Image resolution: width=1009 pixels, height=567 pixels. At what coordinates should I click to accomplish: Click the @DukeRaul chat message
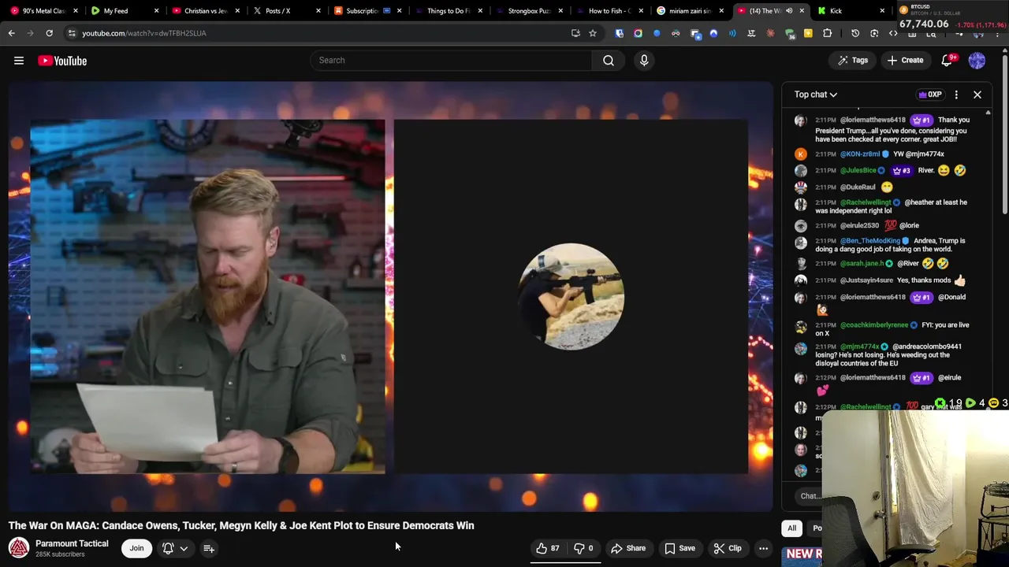(854, 187)
